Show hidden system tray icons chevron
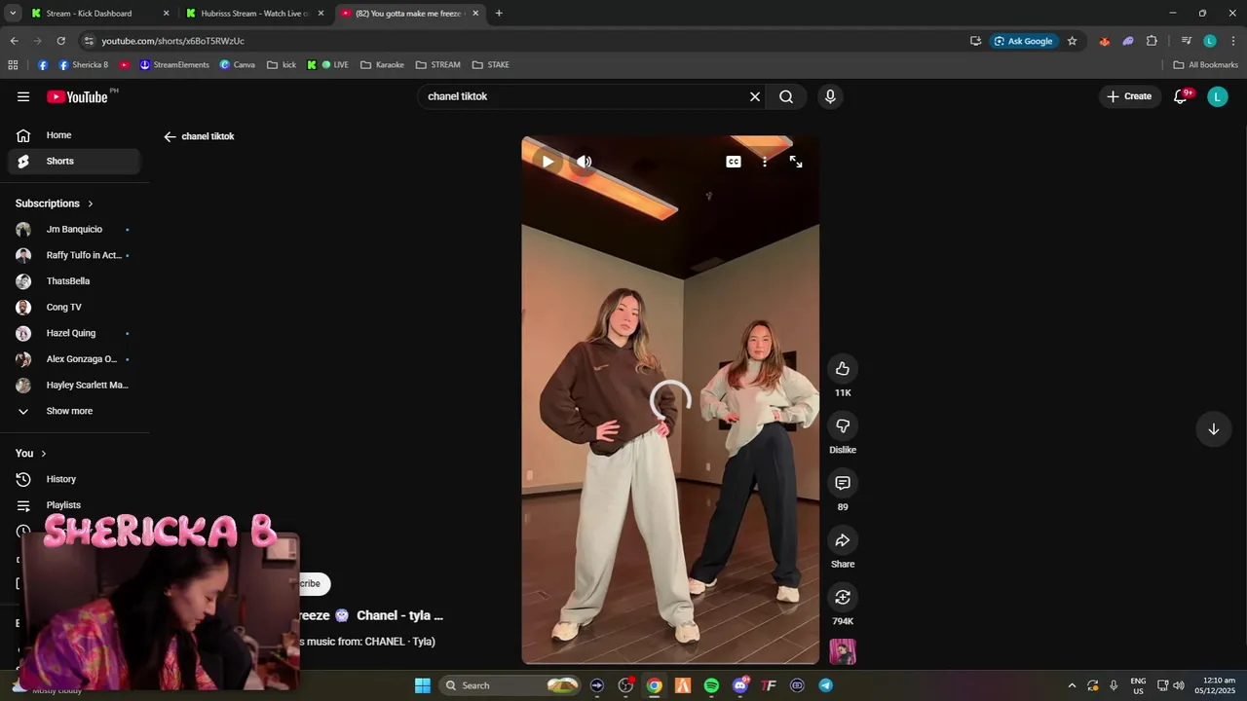Image resolution: width=1247 pixels, height=701 pixels. [1072, 685]
